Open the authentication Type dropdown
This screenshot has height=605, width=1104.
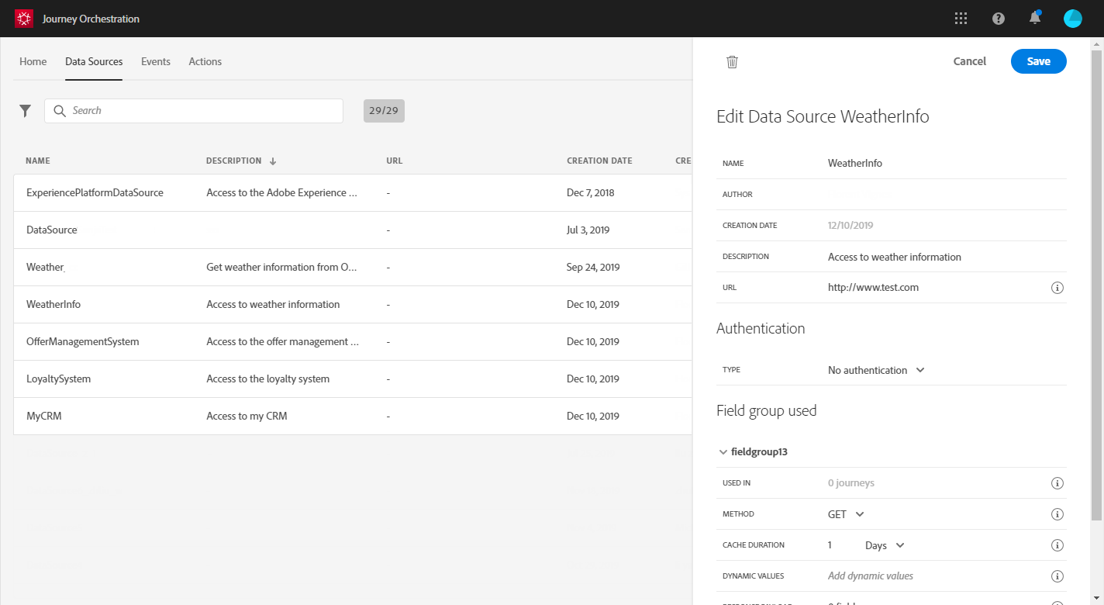876,370
